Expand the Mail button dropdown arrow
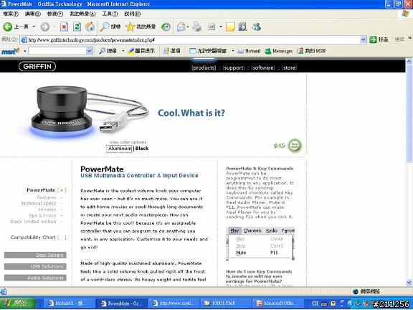413x310 pixels. pyautogui.click(x=188, y=27)
